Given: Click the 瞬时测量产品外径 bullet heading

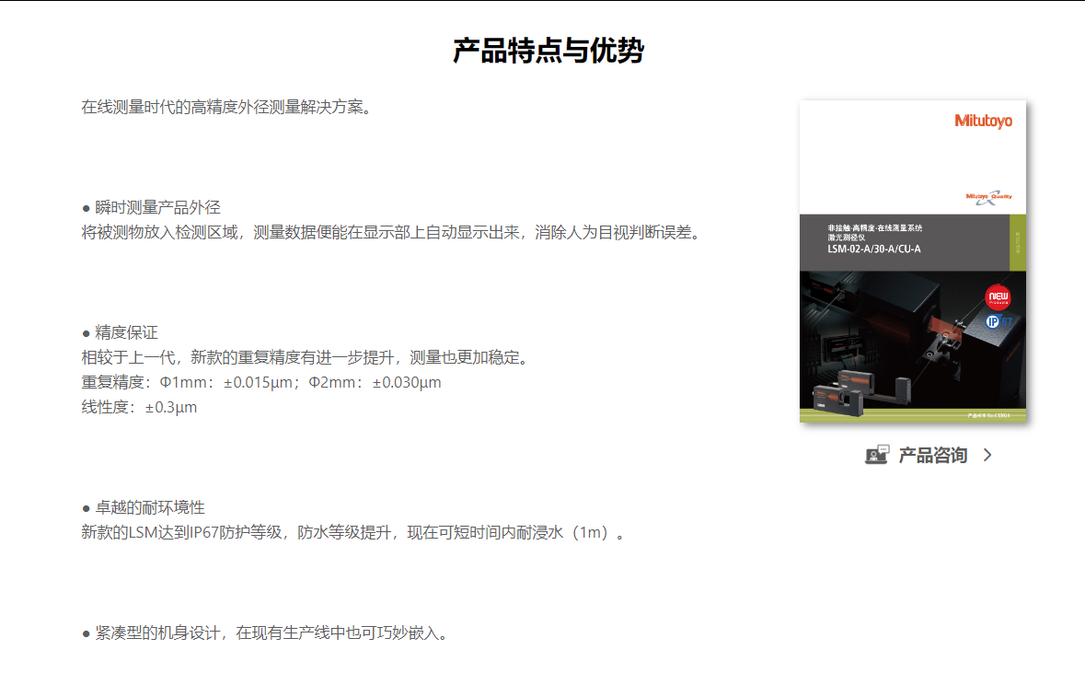Looking at the screenshot, I should click(x=157, y=207).
